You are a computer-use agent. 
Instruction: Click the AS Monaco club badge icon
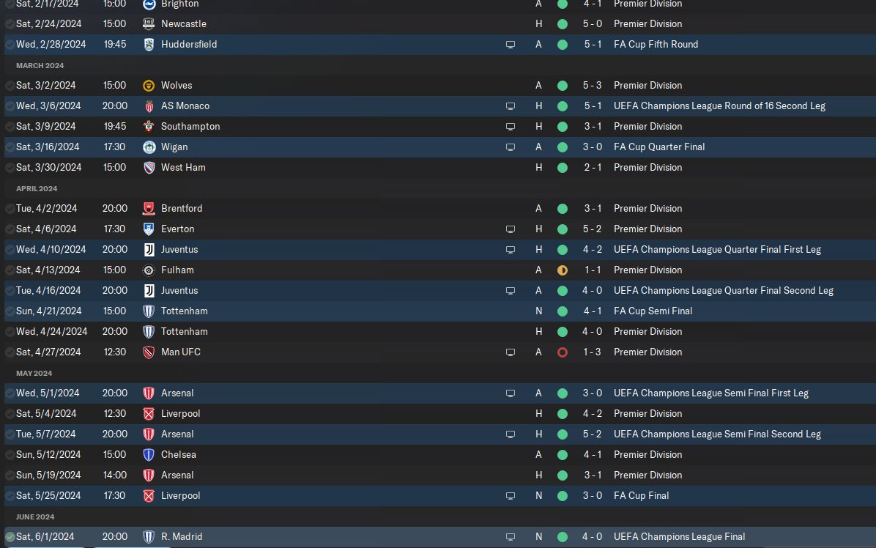click(x=149, y=106)
